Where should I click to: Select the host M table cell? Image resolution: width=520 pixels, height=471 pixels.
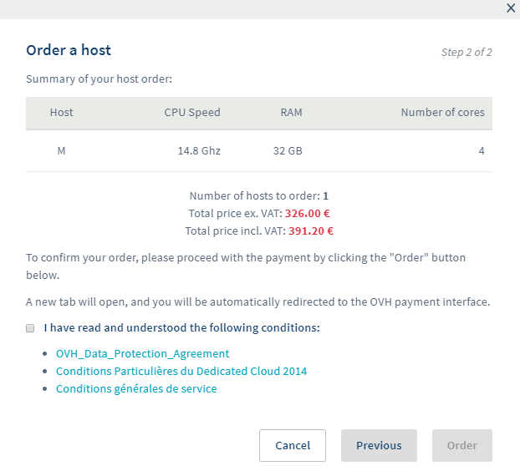point(61,151)
